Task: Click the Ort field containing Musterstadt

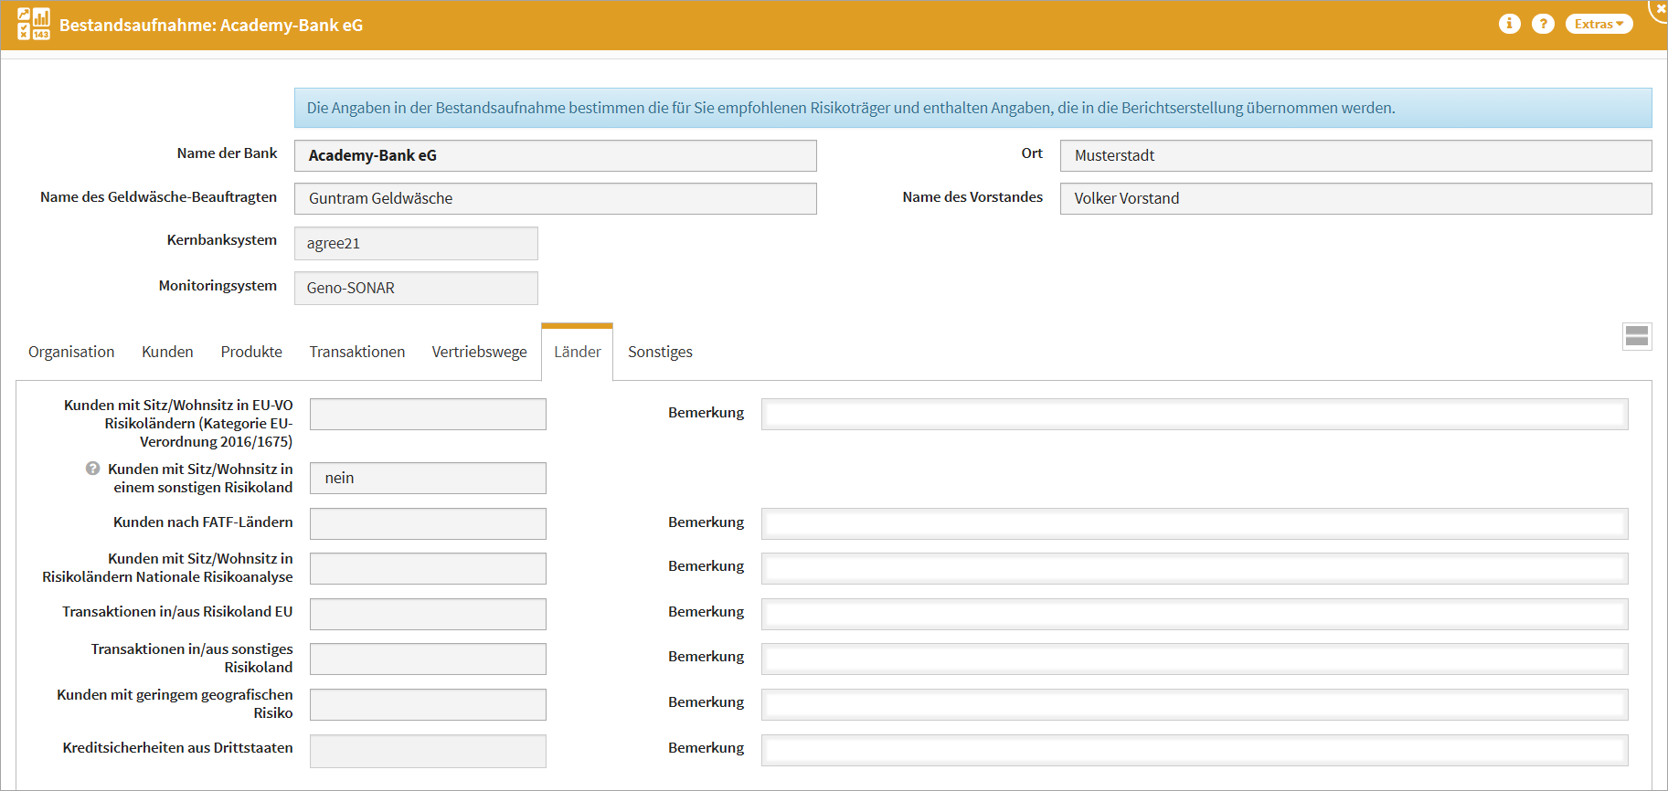Action: coord(1355,155)
